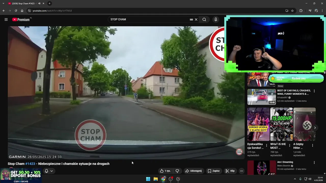Dislike the video with thumbs down
326x183 pixels.
pos(178,171)
